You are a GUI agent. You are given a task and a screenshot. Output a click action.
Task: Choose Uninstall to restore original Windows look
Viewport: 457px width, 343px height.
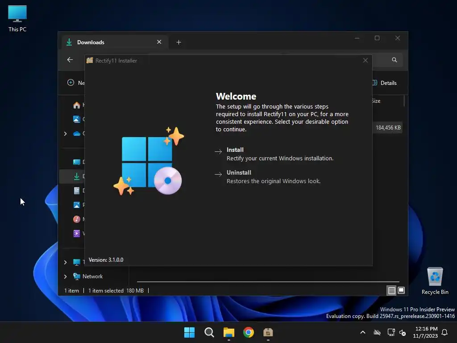point(268,177)
